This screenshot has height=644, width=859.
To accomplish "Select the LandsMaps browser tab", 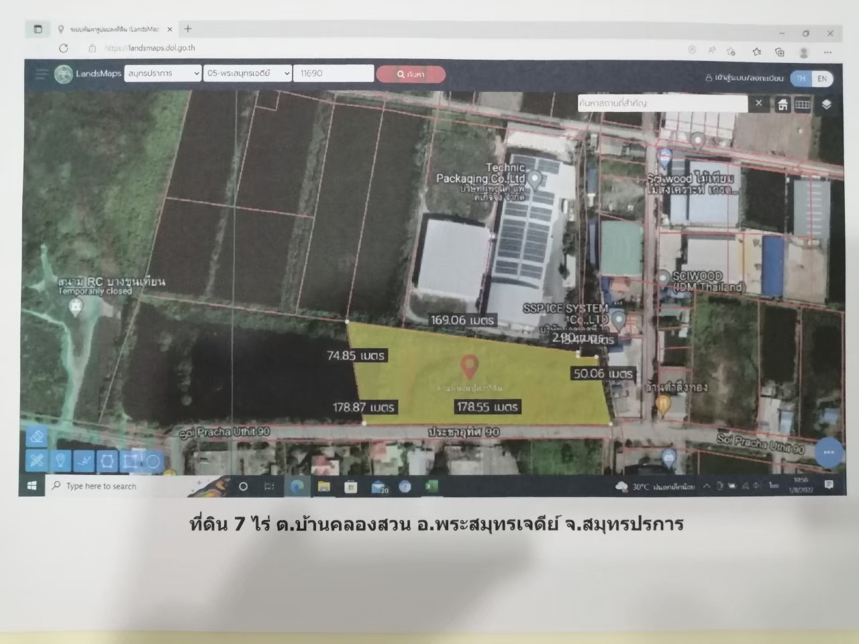I will click(x=114, y=30).
